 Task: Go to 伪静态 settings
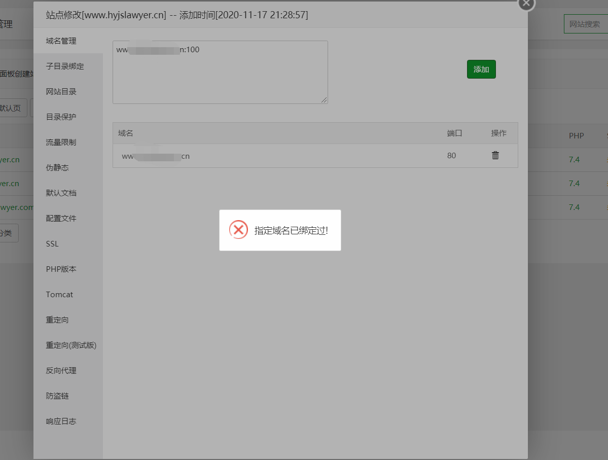[68, 167]
